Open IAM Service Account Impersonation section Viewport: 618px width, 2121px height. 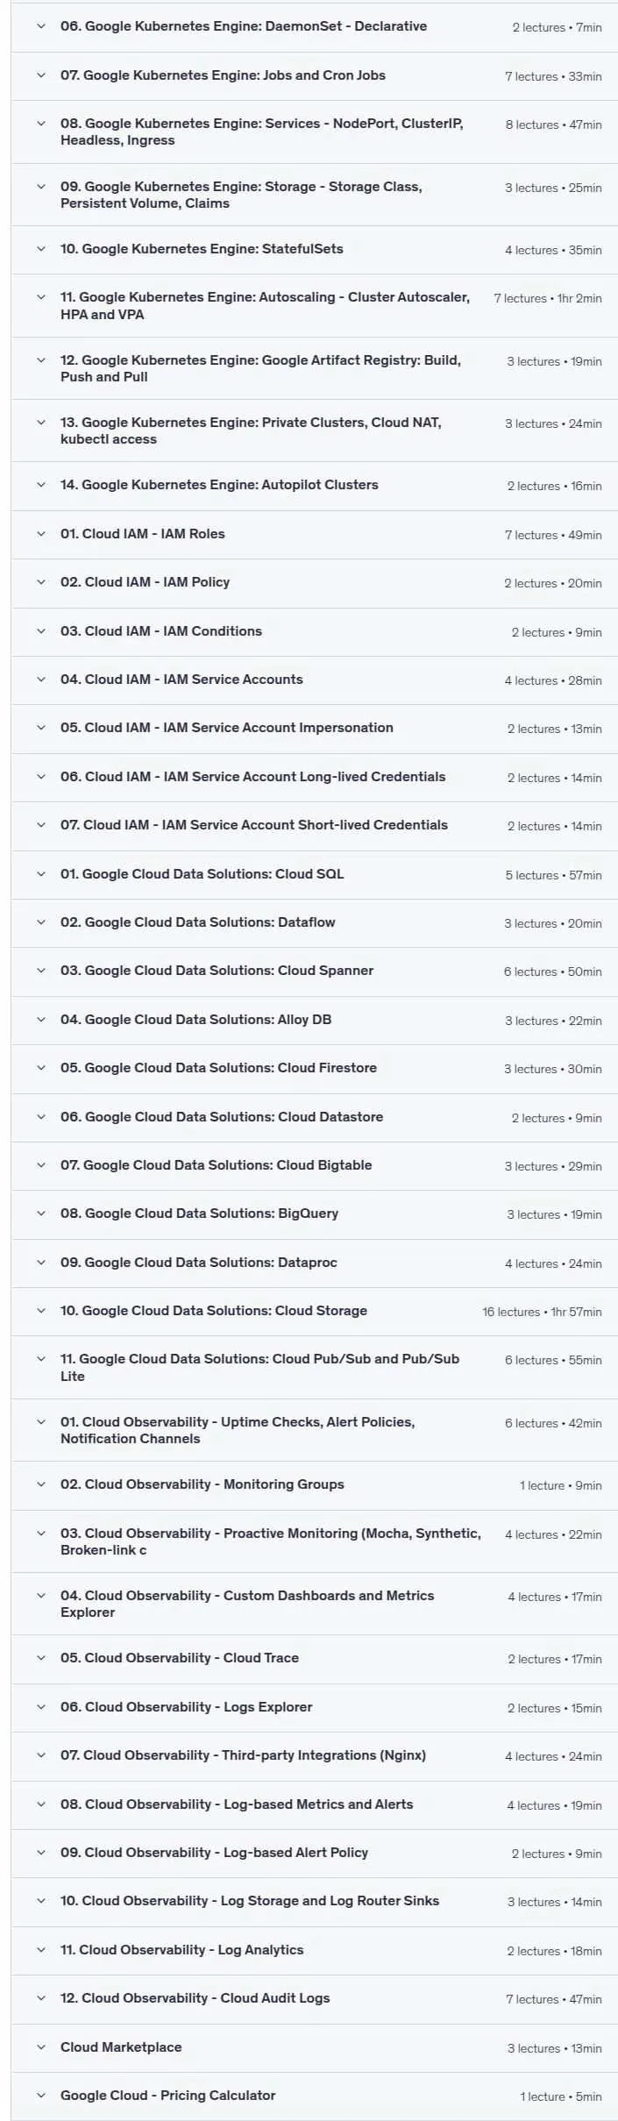click(x=315, y=729)
